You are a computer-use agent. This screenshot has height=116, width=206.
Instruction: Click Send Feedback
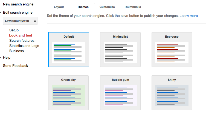click(x=15, y=66)
